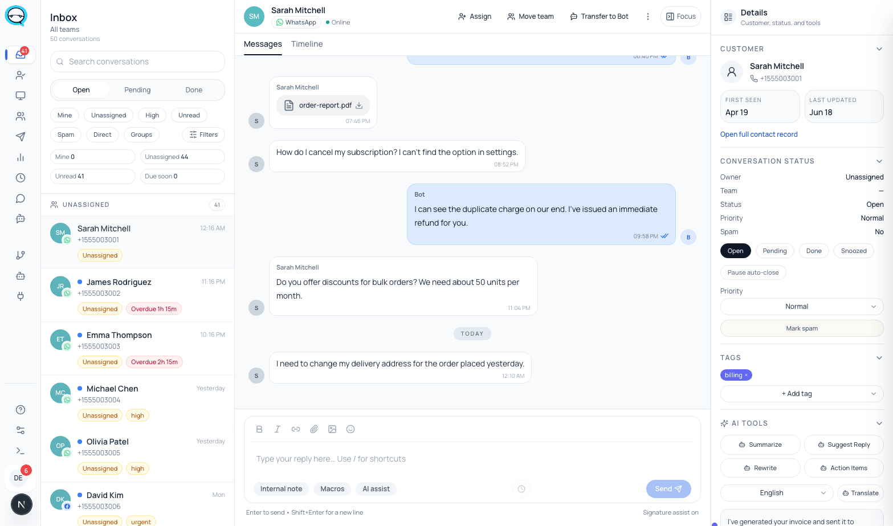Open the Filters options
Image resolution: width=893 pixels, height=526 pixels.
coord(203,134)
